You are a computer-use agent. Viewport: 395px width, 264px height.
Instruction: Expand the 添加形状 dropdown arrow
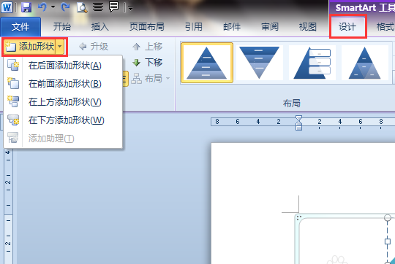pyautogui.click(x=60, y=47)
